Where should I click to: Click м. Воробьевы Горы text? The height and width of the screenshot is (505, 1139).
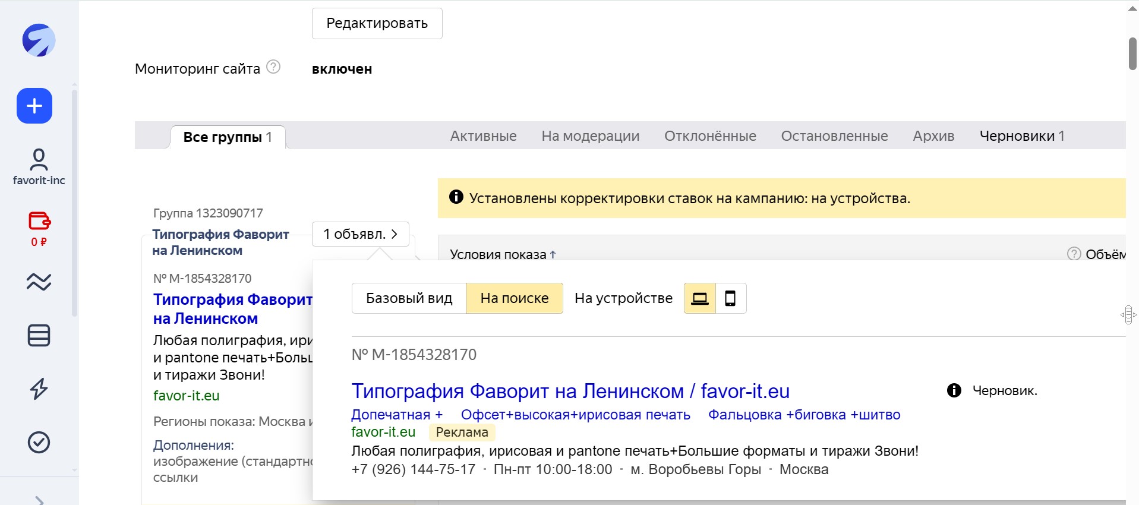[x=696, y=469]
